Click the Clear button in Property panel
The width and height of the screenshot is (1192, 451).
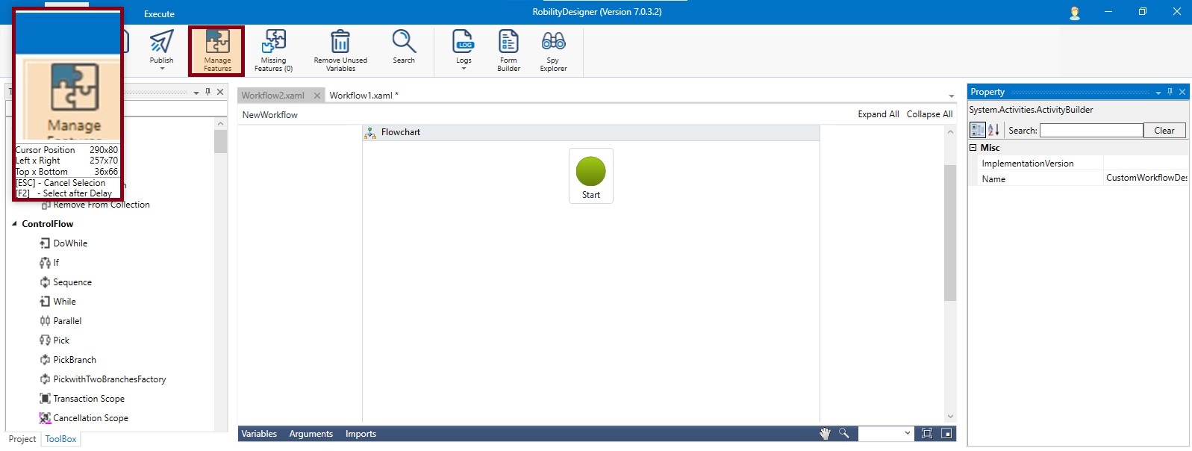coord(1164,131)
